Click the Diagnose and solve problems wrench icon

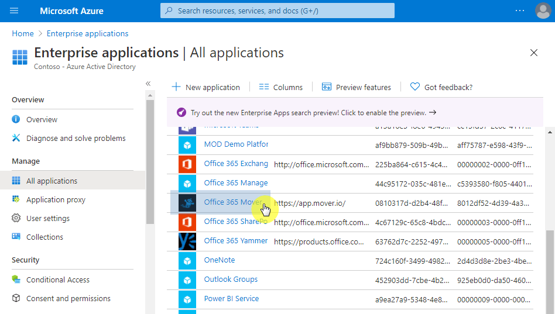coord(16,138)
